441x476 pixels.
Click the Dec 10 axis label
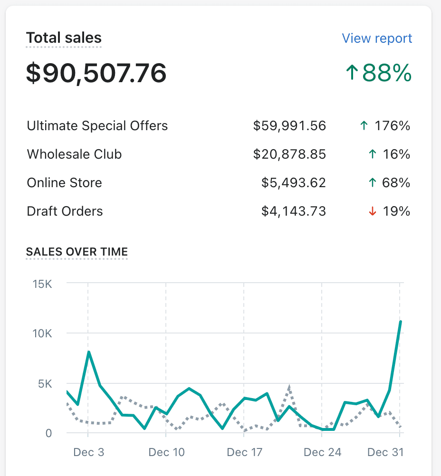point(166,452)
